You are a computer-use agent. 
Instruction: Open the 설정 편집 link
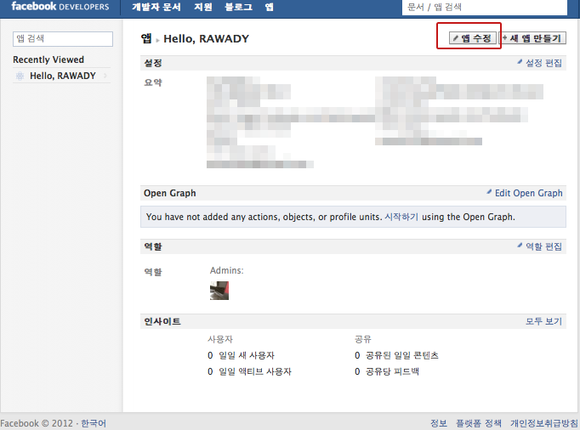[543, 63]
